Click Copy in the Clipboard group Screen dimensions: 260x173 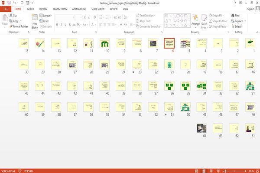[x=16, y=21]
